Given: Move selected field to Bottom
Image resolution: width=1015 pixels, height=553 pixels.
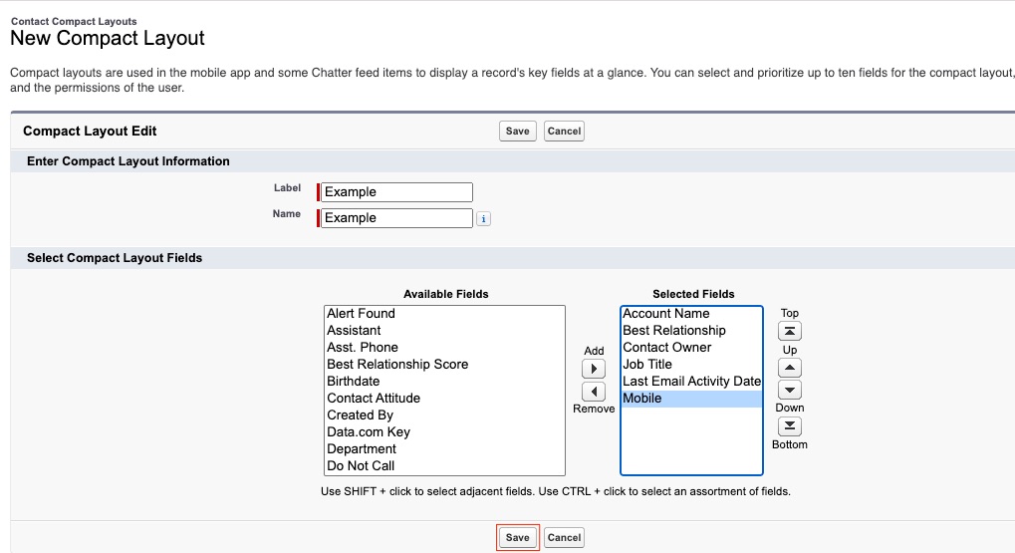Looking at the screenshot, I should coord(789,426).
